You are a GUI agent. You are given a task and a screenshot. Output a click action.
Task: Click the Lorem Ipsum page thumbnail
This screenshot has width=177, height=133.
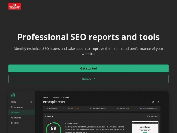point(145,127)
